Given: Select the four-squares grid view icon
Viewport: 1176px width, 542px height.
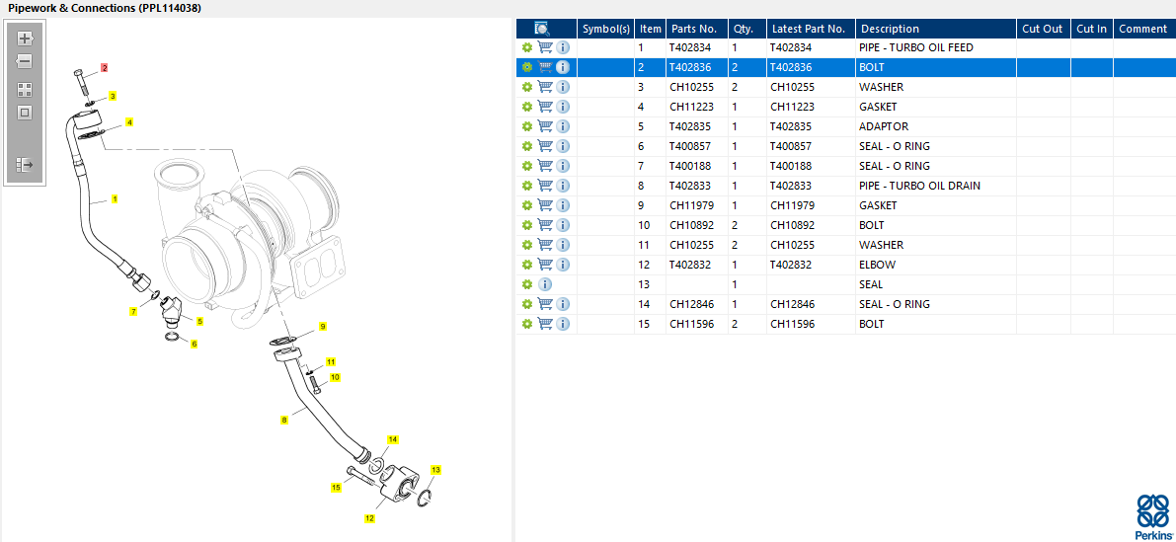Looking at the screenshot, I should point(25,90).
